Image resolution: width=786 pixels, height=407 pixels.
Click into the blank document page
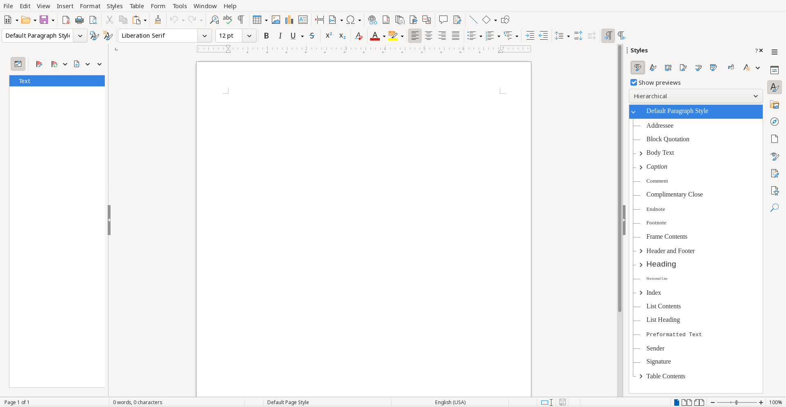pos(364,229)
